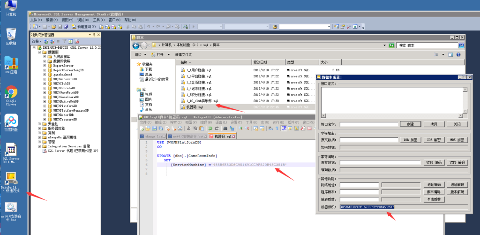480x235 pixels.
Task: Click the MD5 加密 button
Action: 457,140
